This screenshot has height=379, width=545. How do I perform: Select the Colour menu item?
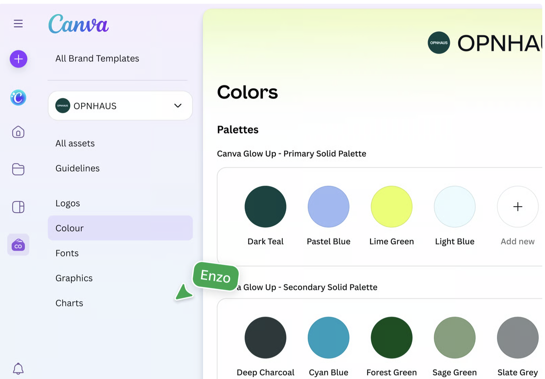tap(120, 228)
